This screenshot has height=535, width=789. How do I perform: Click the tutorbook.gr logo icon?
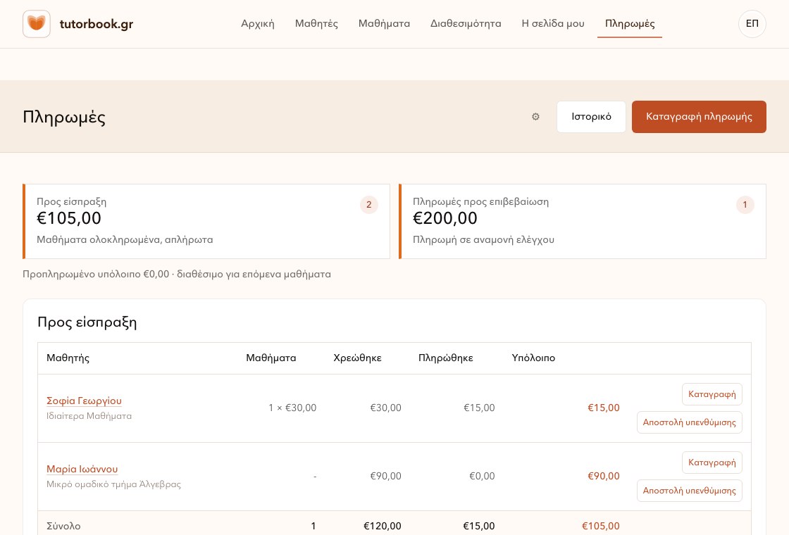click(x=36, y=24)
